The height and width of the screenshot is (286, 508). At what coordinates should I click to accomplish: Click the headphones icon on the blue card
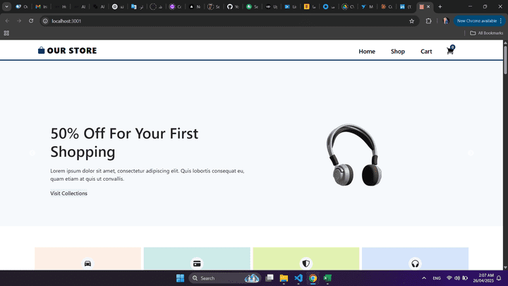click(x=415, y=263)
